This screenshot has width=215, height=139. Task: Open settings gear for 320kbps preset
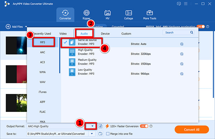pyautogui.click(x=182, y=54)
